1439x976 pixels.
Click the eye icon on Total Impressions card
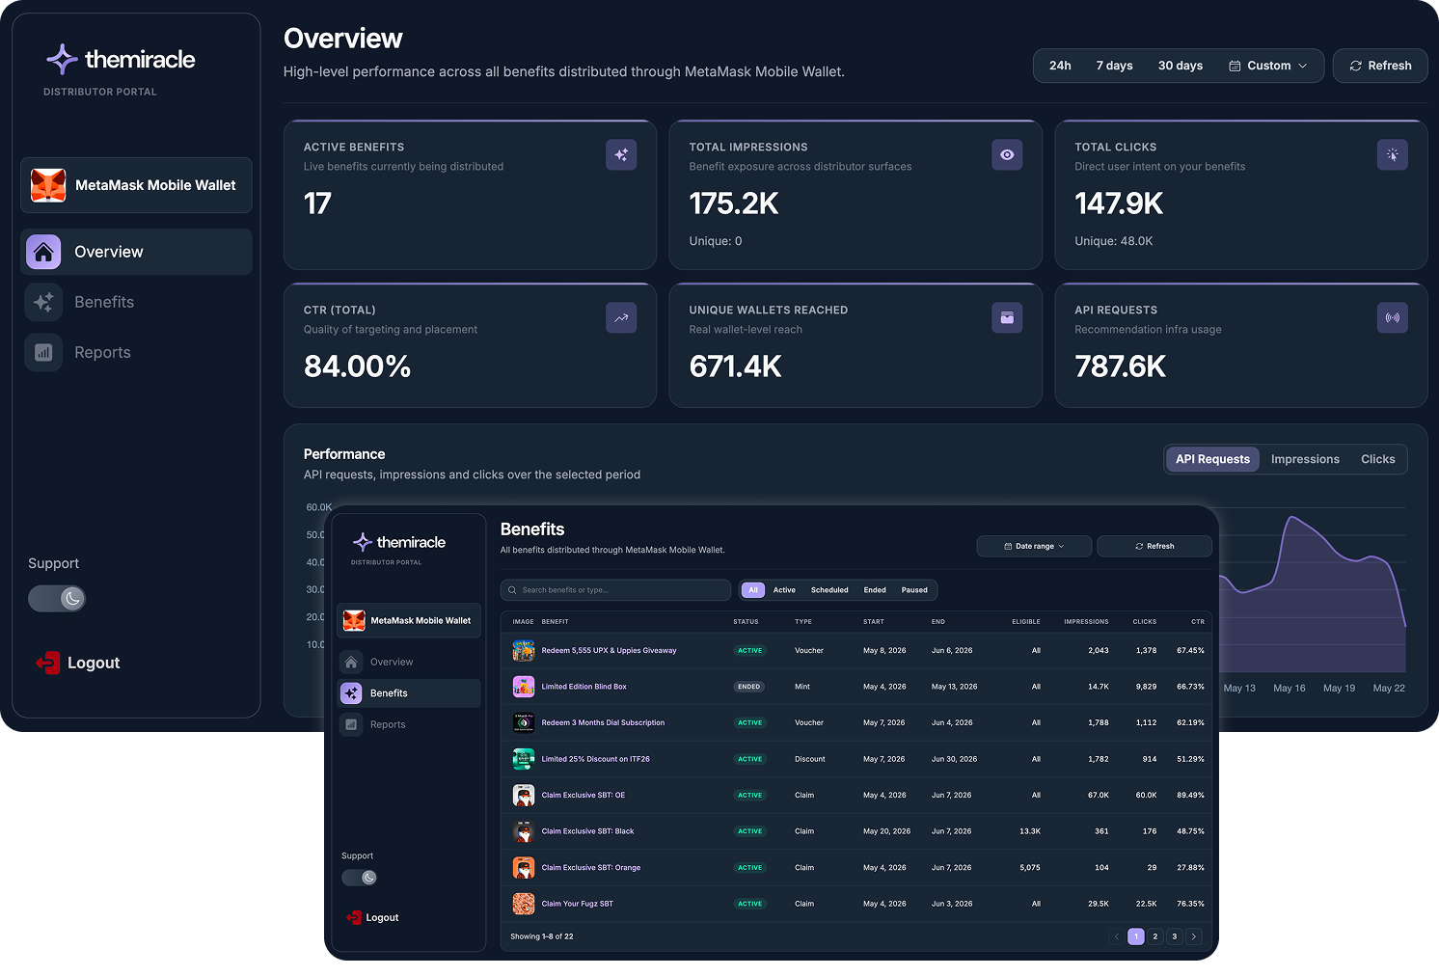(x=1007, y=154)
